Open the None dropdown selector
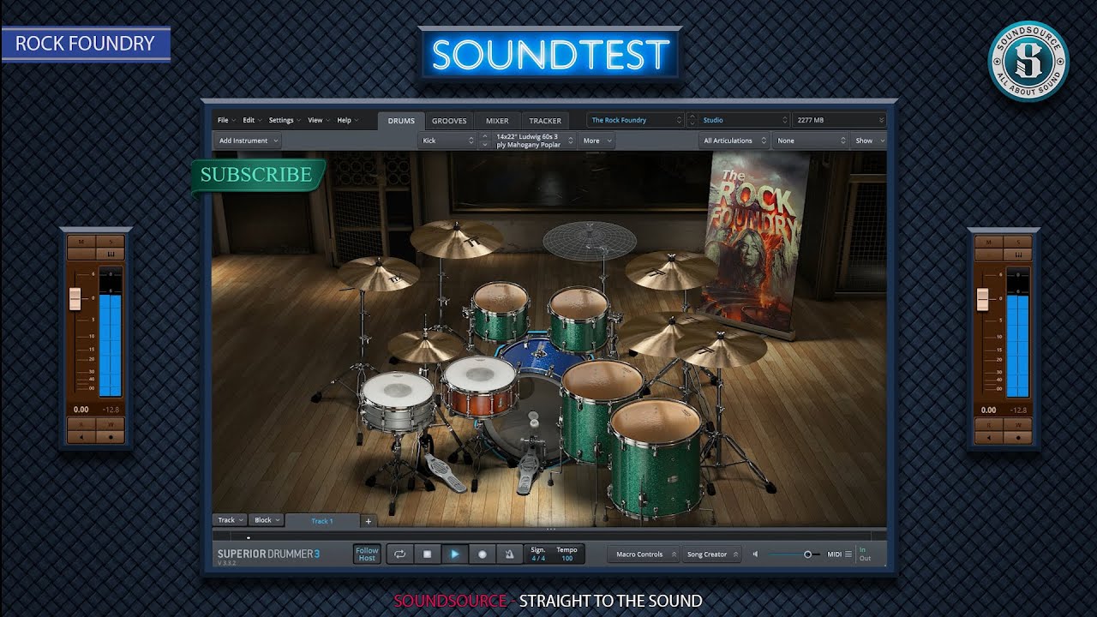The height and width of the screenshot is (617, 1097). point(810,141)
